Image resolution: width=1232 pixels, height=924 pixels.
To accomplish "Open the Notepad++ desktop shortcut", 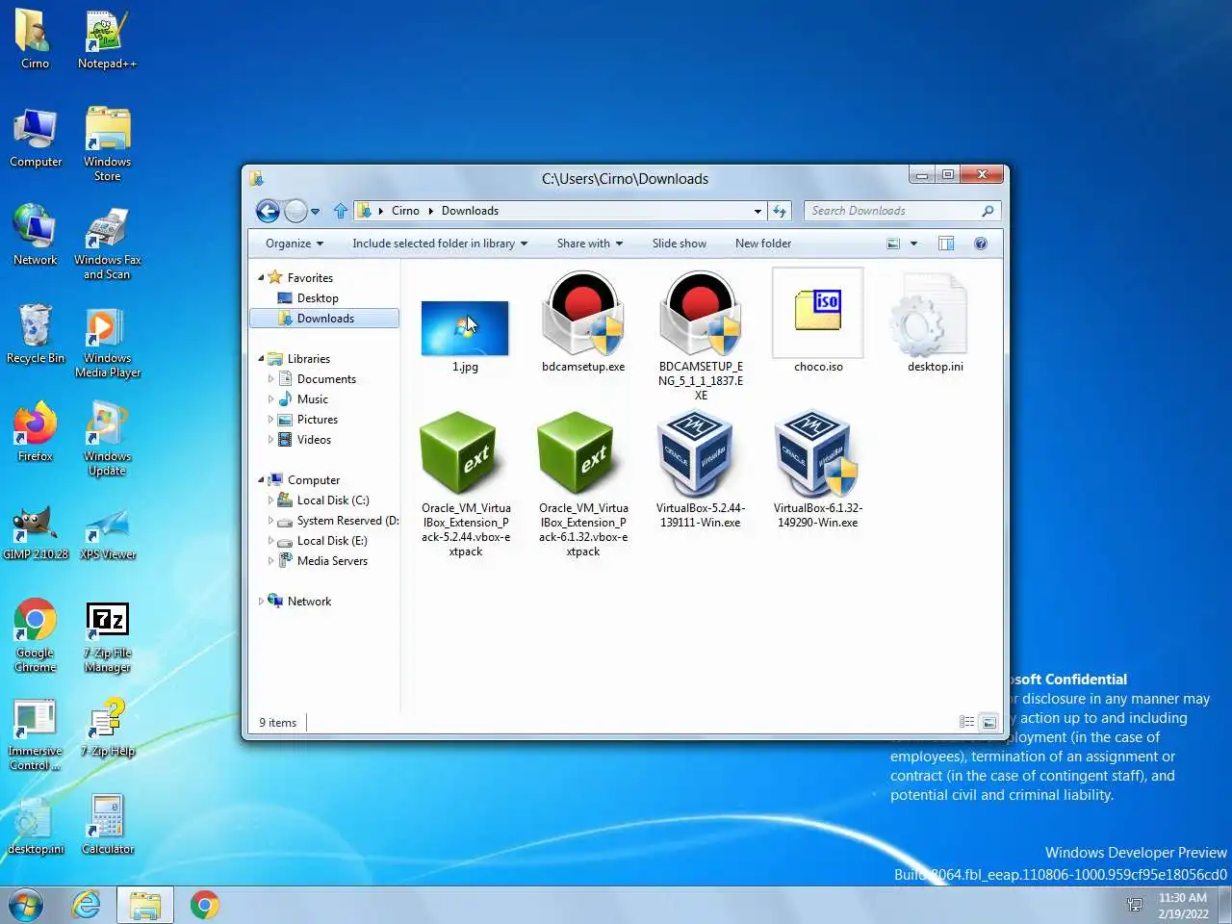I will (107, 38).
